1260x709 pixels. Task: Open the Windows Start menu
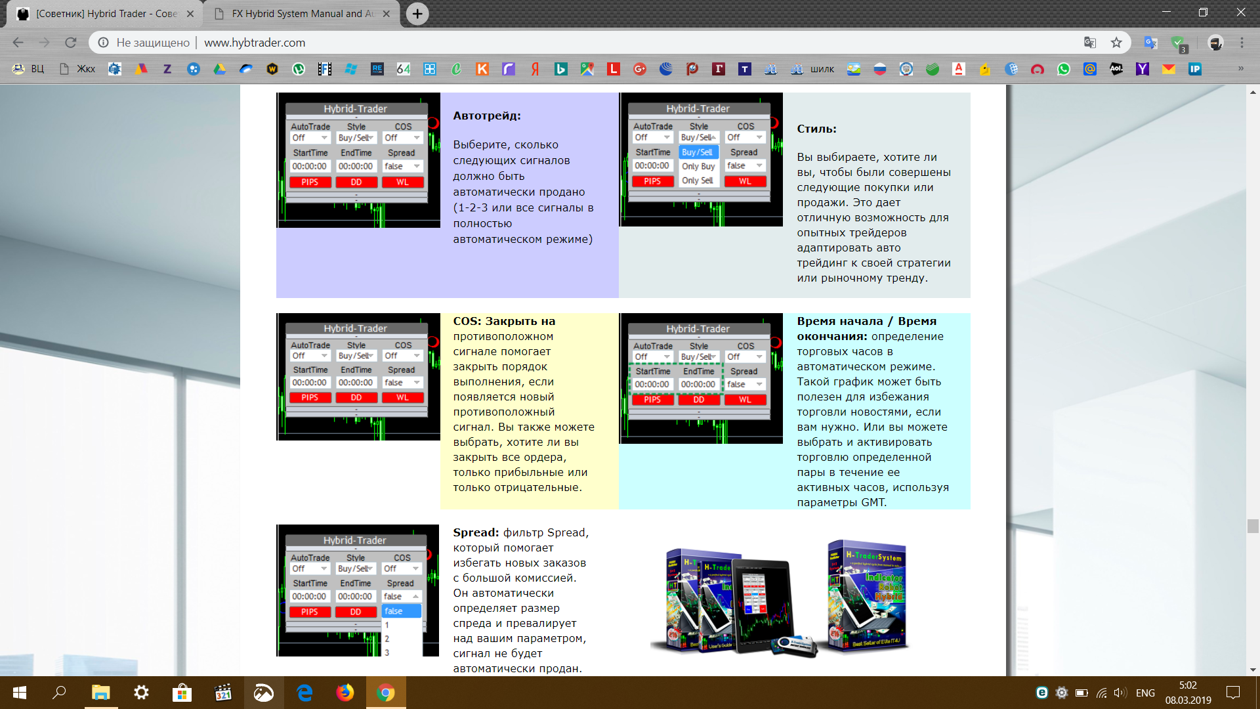click(x=19, y=693)
